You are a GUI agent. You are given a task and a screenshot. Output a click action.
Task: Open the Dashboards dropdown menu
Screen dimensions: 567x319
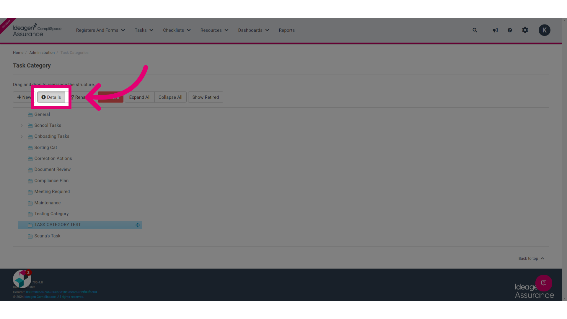coord(253,30)
